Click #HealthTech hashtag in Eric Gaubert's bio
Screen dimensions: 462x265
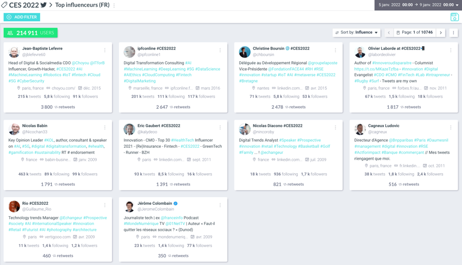click(183, 140)
